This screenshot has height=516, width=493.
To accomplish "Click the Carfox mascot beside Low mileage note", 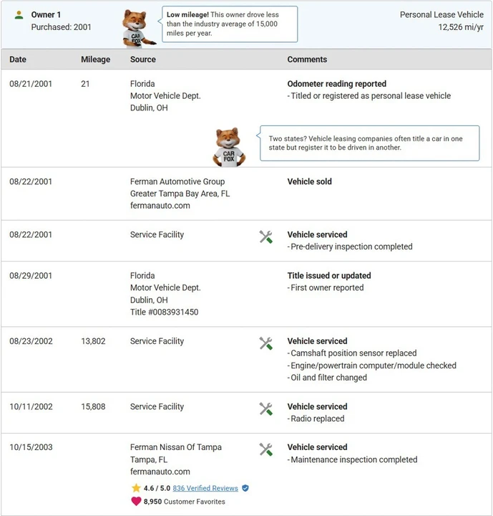I will (138, 28).
